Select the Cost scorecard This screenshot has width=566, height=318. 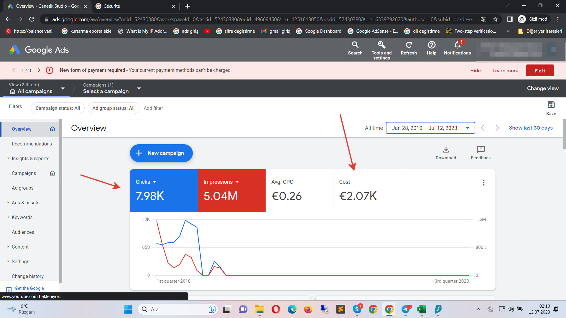pos(367,191)
